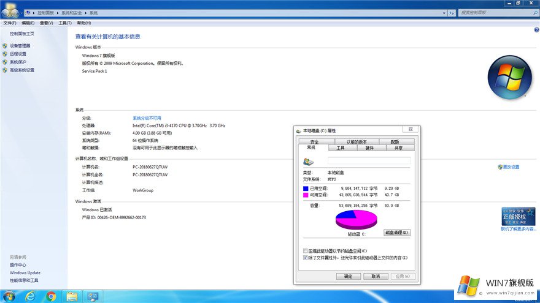Switch to Previous Versions tab
The width and height of the screenshot is (540, 303).
coord(357,141)
